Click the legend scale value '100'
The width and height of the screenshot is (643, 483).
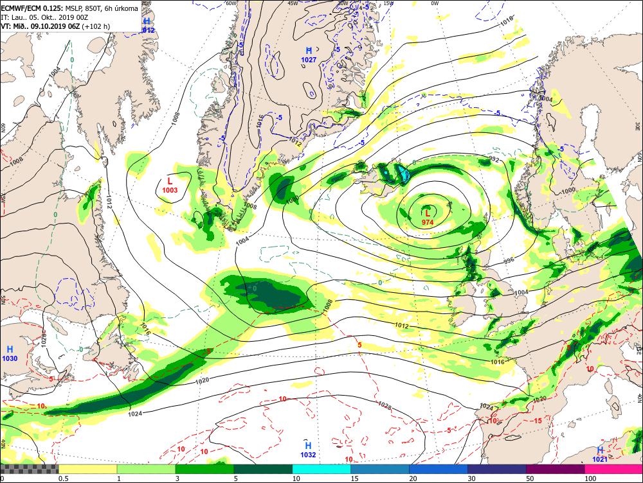pyautogui.click(x=590, y=479)
